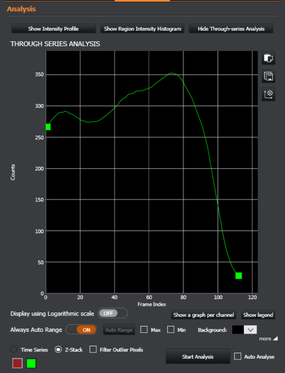Image resolution: width=285 pixels, height=373 pixels.
Task: Click Show Intensity Profile button
Action: click(x=54, y=29)
